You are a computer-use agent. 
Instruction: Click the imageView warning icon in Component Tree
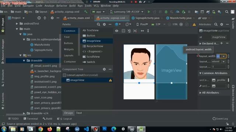pos(111,80)
